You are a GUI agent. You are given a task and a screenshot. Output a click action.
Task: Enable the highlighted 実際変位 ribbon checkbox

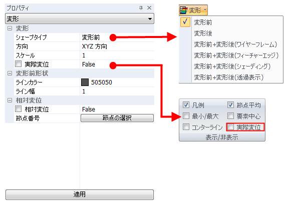pyautogui.click(x=230, y=127)
